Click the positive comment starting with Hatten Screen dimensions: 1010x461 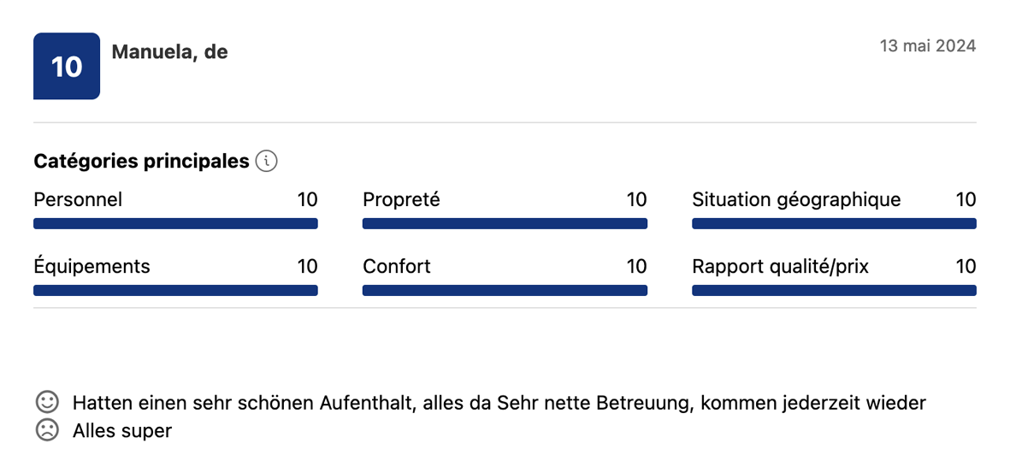[499, 403]
